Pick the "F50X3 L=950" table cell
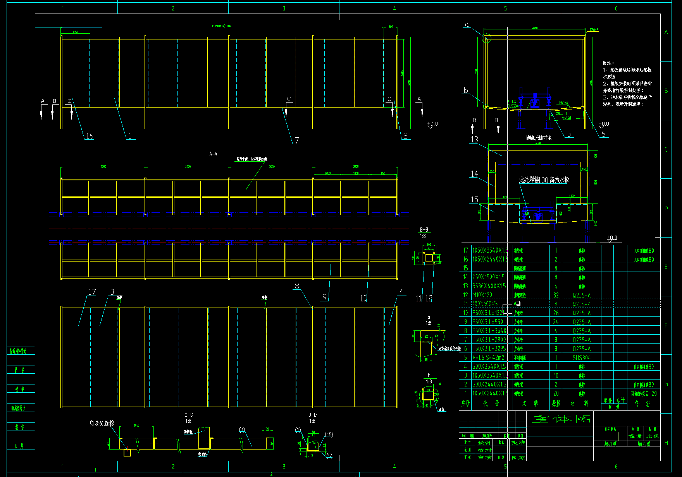Viewport: 682px width, 477px height. [487, 322]
